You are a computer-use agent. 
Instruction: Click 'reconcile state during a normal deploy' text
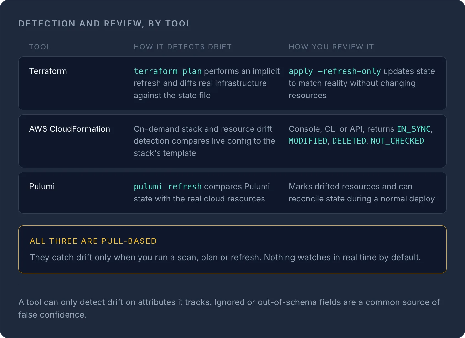(x=362, y=199)
